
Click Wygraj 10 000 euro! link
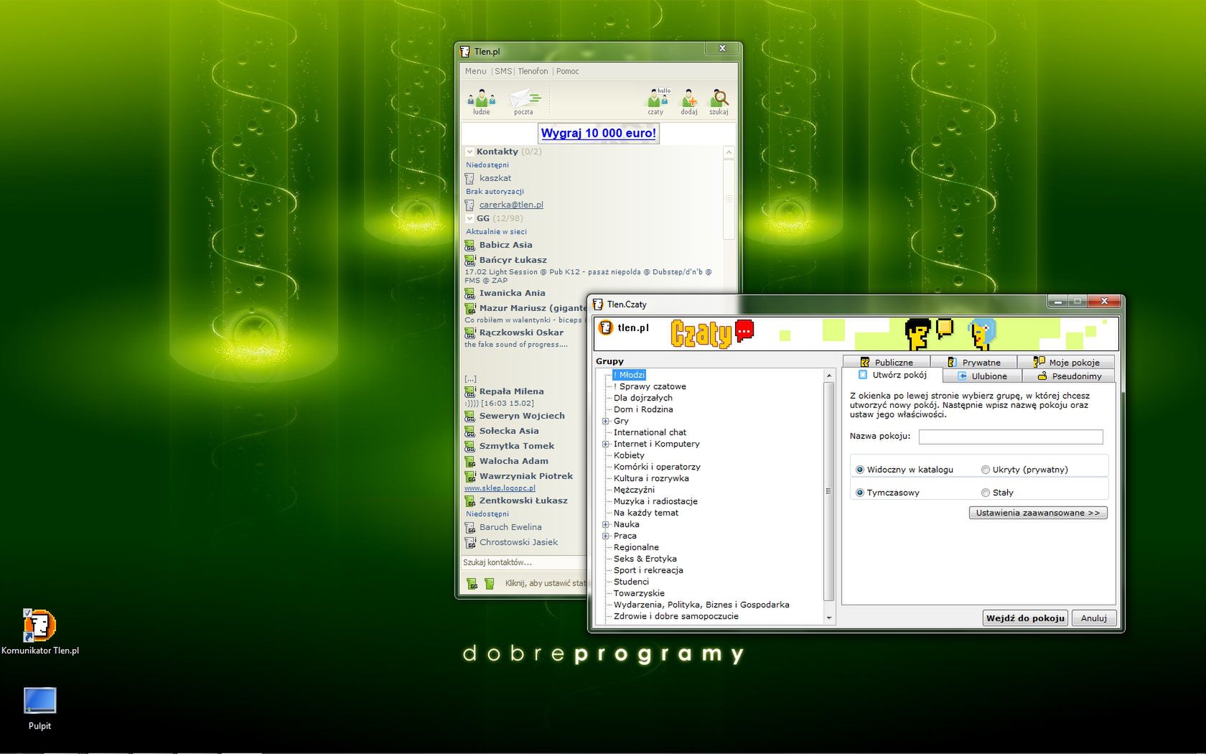pos(598,133)
